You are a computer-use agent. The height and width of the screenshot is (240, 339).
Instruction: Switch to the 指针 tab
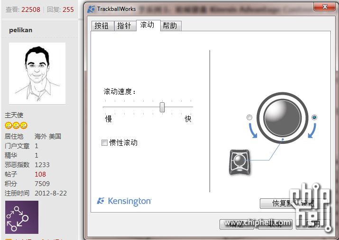tap(125, 26)
